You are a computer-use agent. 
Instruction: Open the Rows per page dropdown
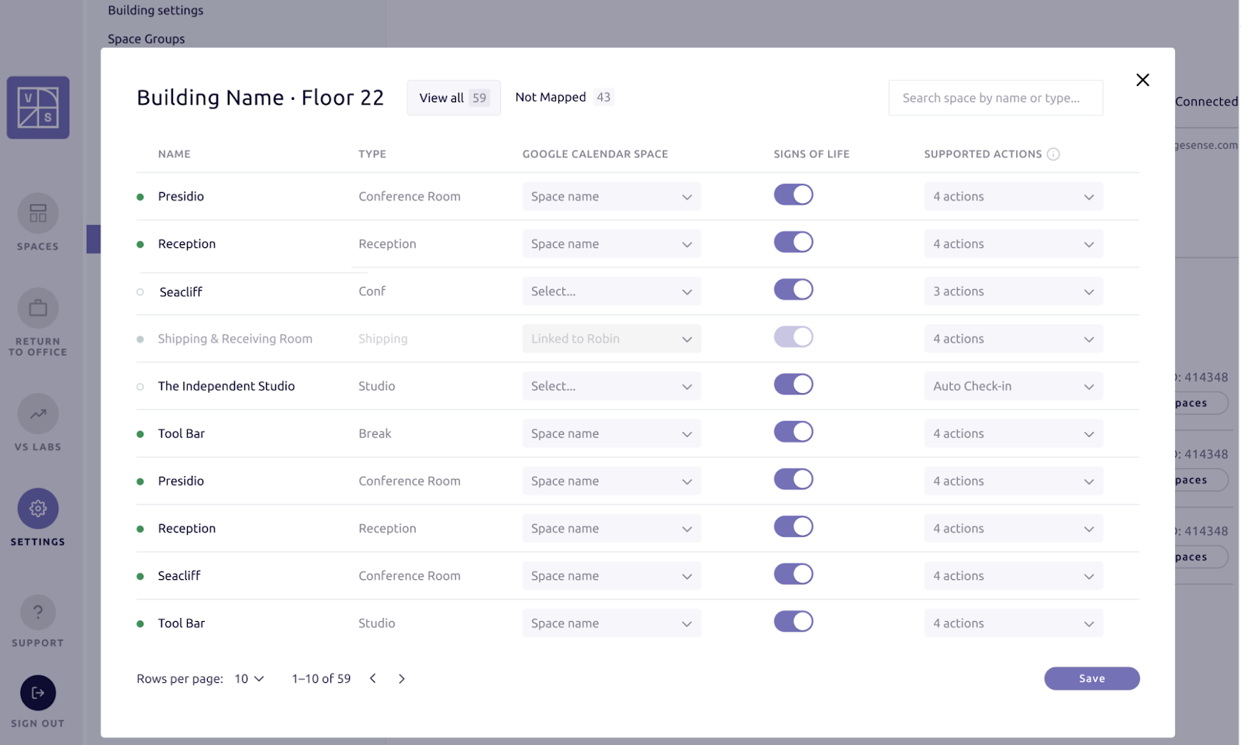coord(250,678)
